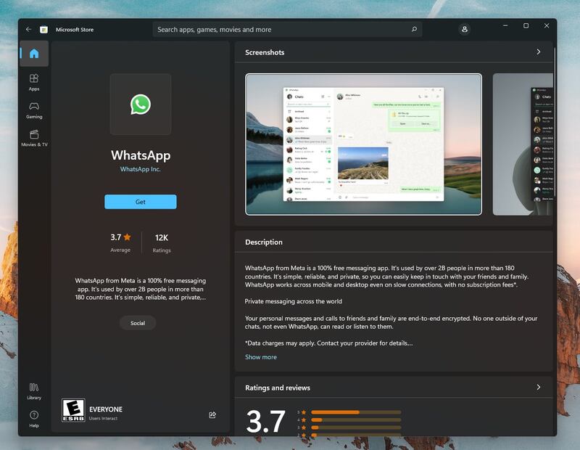This screenshot has height=450, width=580.
Task: Select the Gaming icon in the sidebar
Action: pyautogui.click(x=32, y=110)
